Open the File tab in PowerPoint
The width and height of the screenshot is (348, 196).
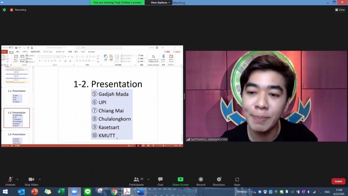point(4,52)
